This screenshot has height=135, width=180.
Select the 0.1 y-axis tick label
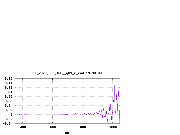[10, 92]
